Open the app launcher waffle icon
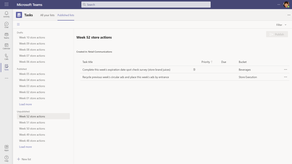The height and width of the screenshot is (164, 292). pyautogui.click(x=6, y=4)
